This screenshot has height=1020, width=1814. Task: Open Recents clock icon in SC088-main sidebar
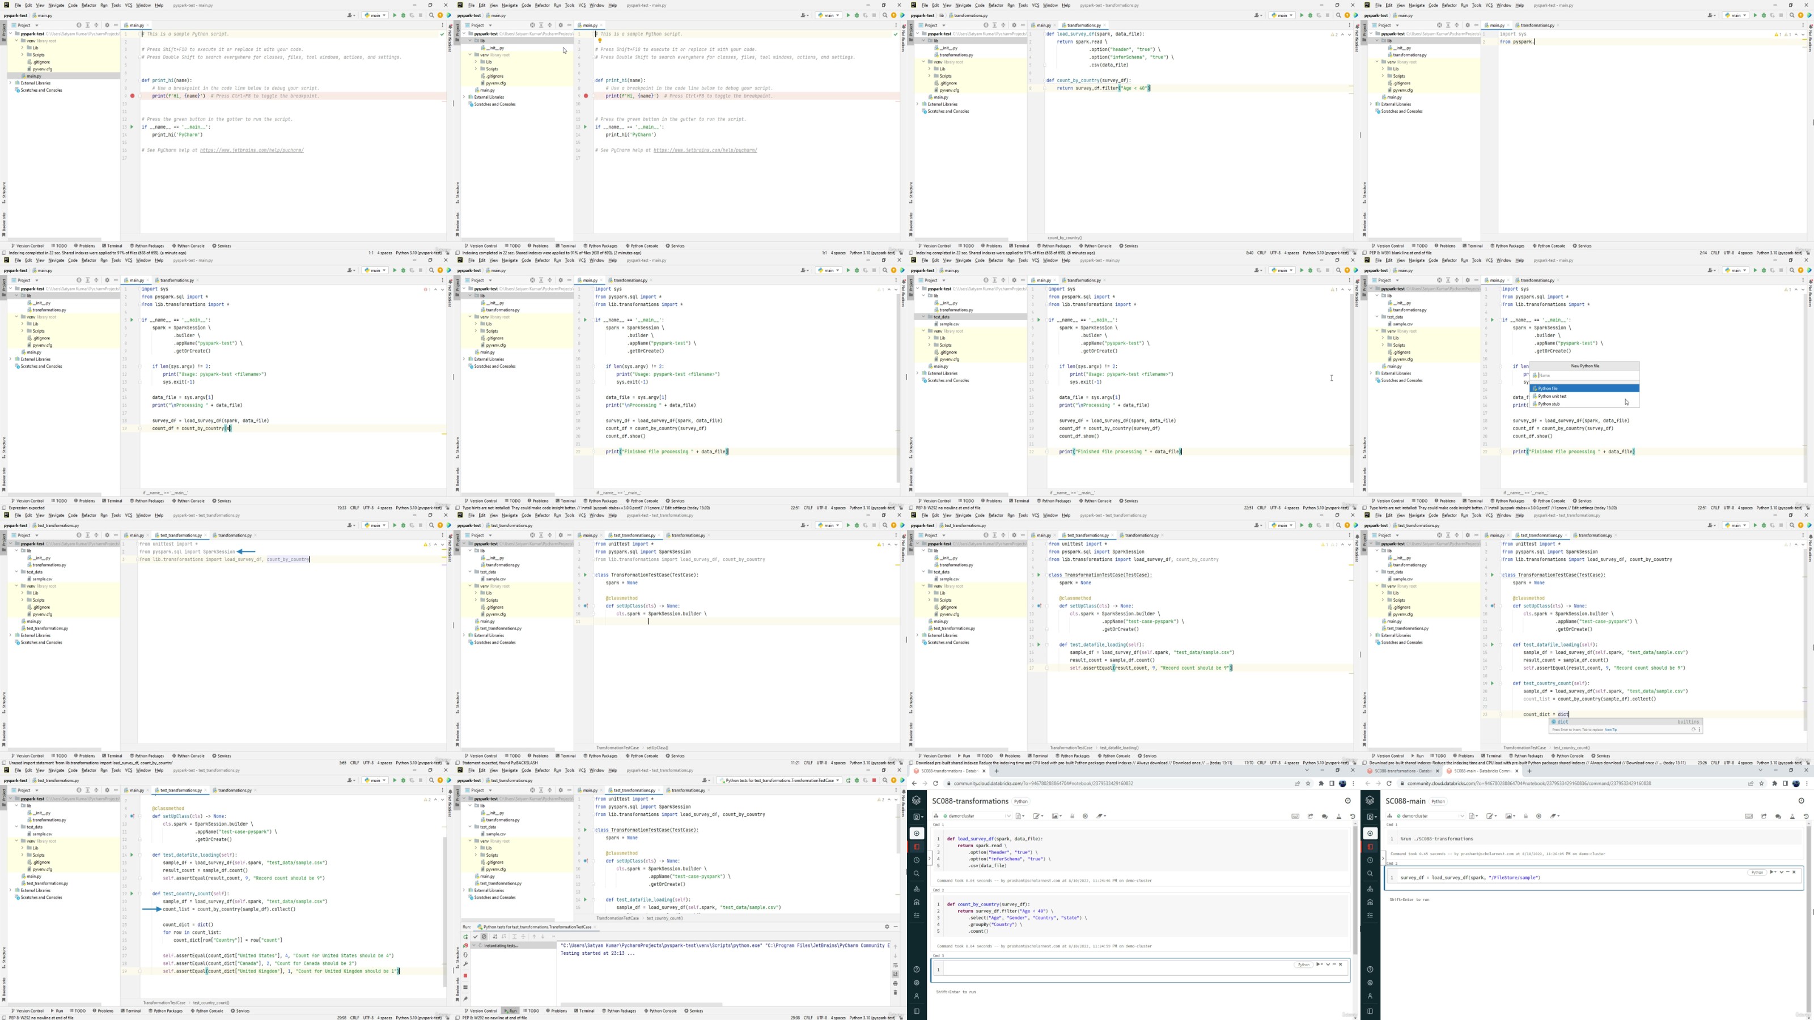pyautogui.click(x=1370, y=860)
